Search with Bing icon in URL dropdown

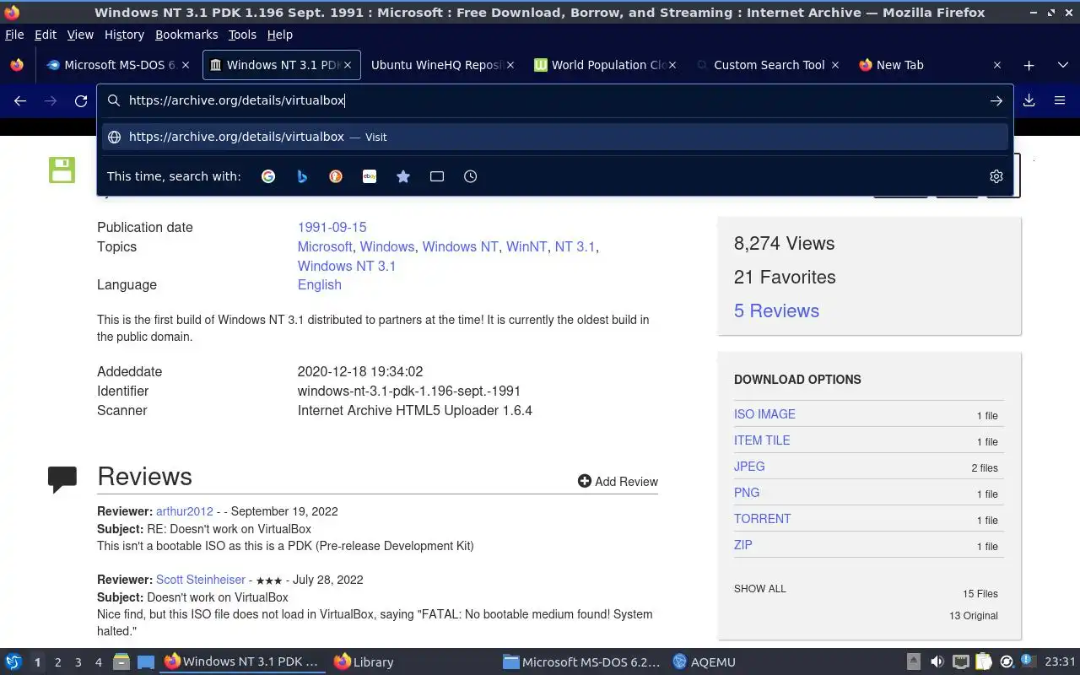302,176
